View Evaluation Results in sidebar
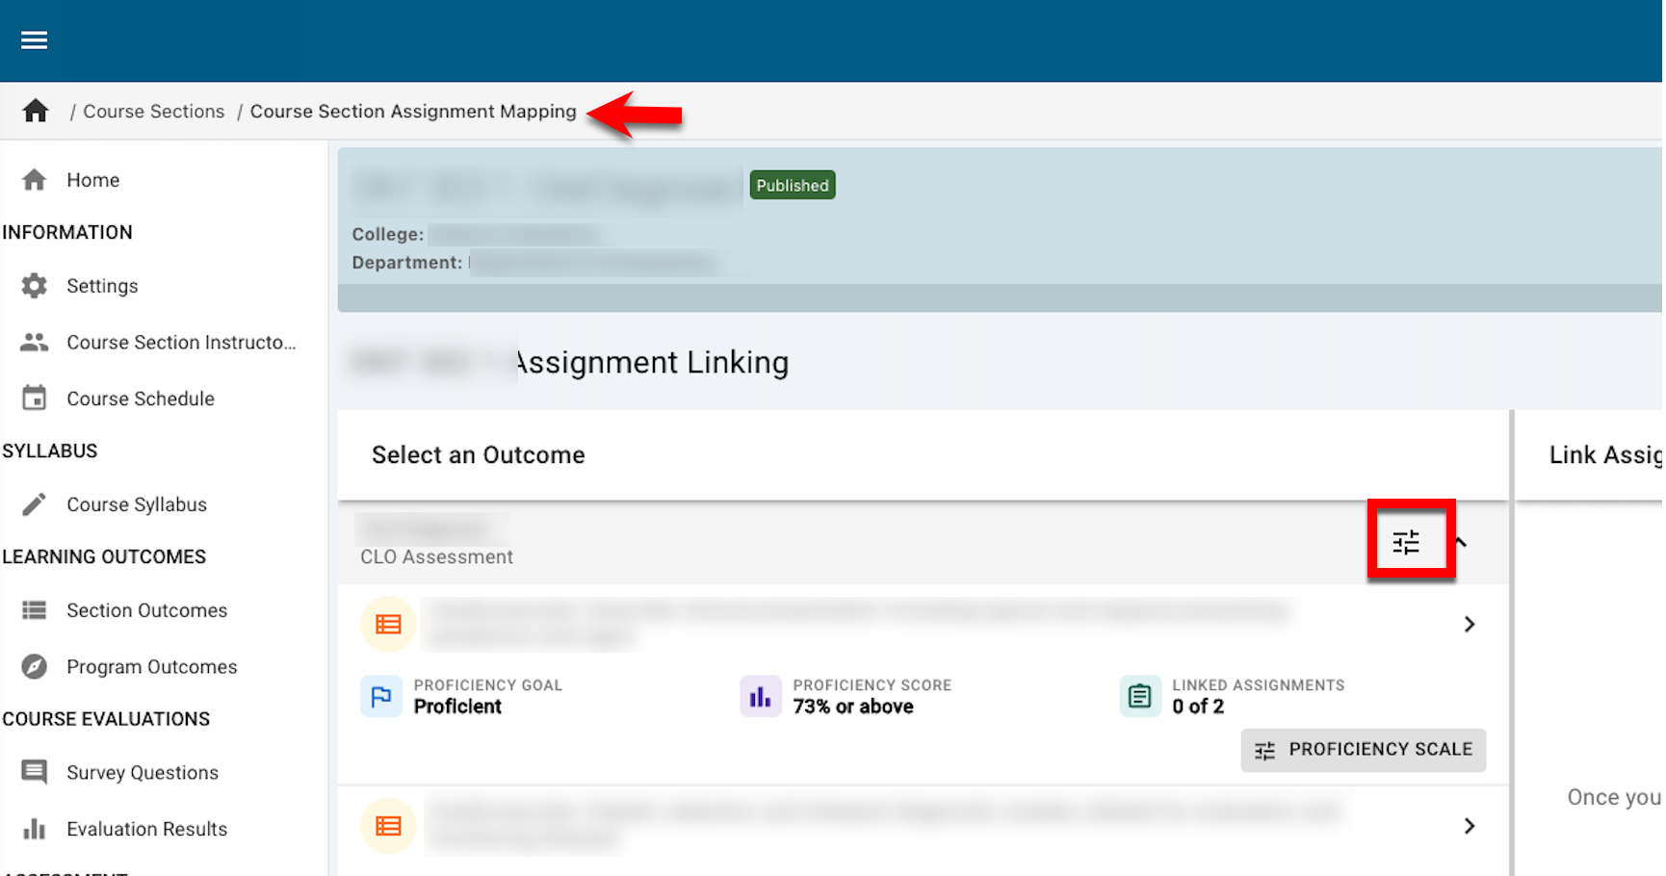 (x=146, y=829)
